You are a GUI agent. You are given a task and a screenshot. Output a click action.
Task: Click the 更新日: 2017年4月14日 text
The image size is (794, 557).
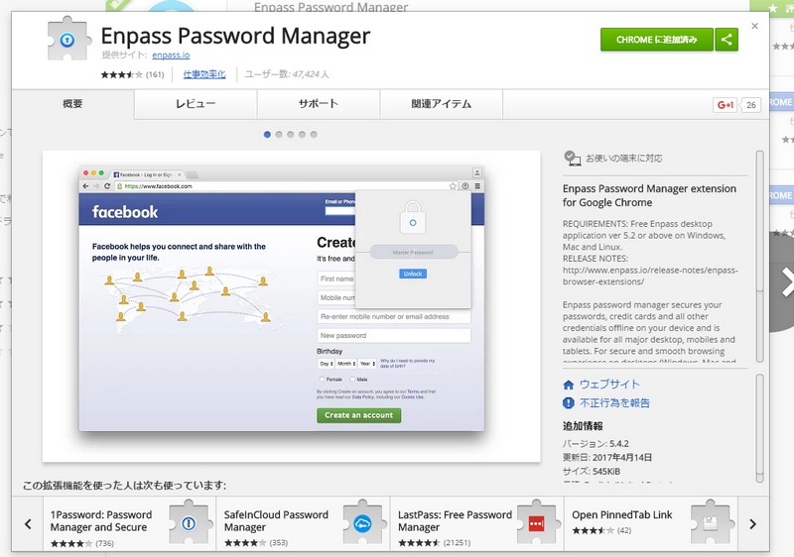point(607,458)
